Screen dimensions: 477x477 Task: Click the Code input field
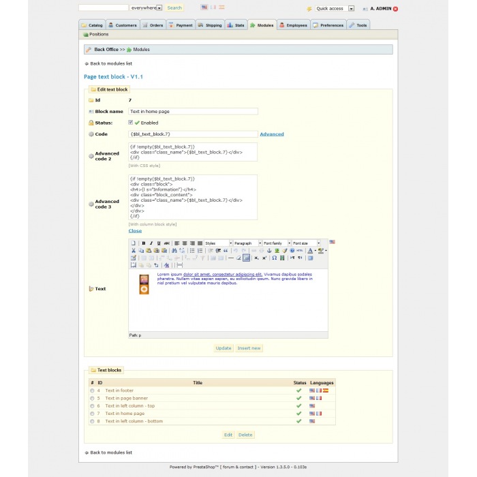[193, 134]
